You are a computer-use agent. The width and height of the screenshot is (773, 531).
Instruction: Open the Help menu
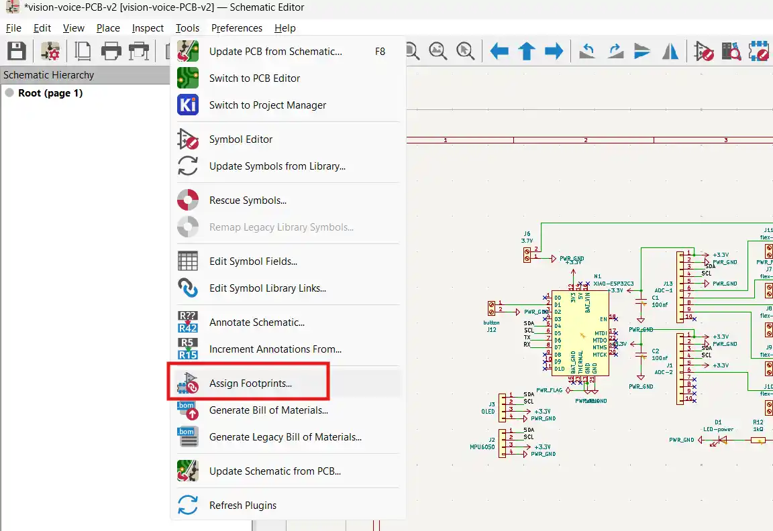click(285, 28)
